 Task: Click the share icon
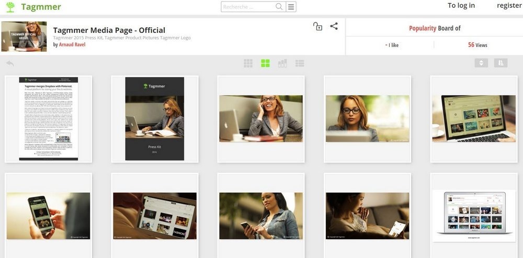(334, 26)
